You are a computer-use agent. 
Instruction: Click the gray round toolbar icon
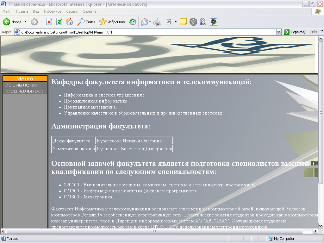(x=193, y=22)
